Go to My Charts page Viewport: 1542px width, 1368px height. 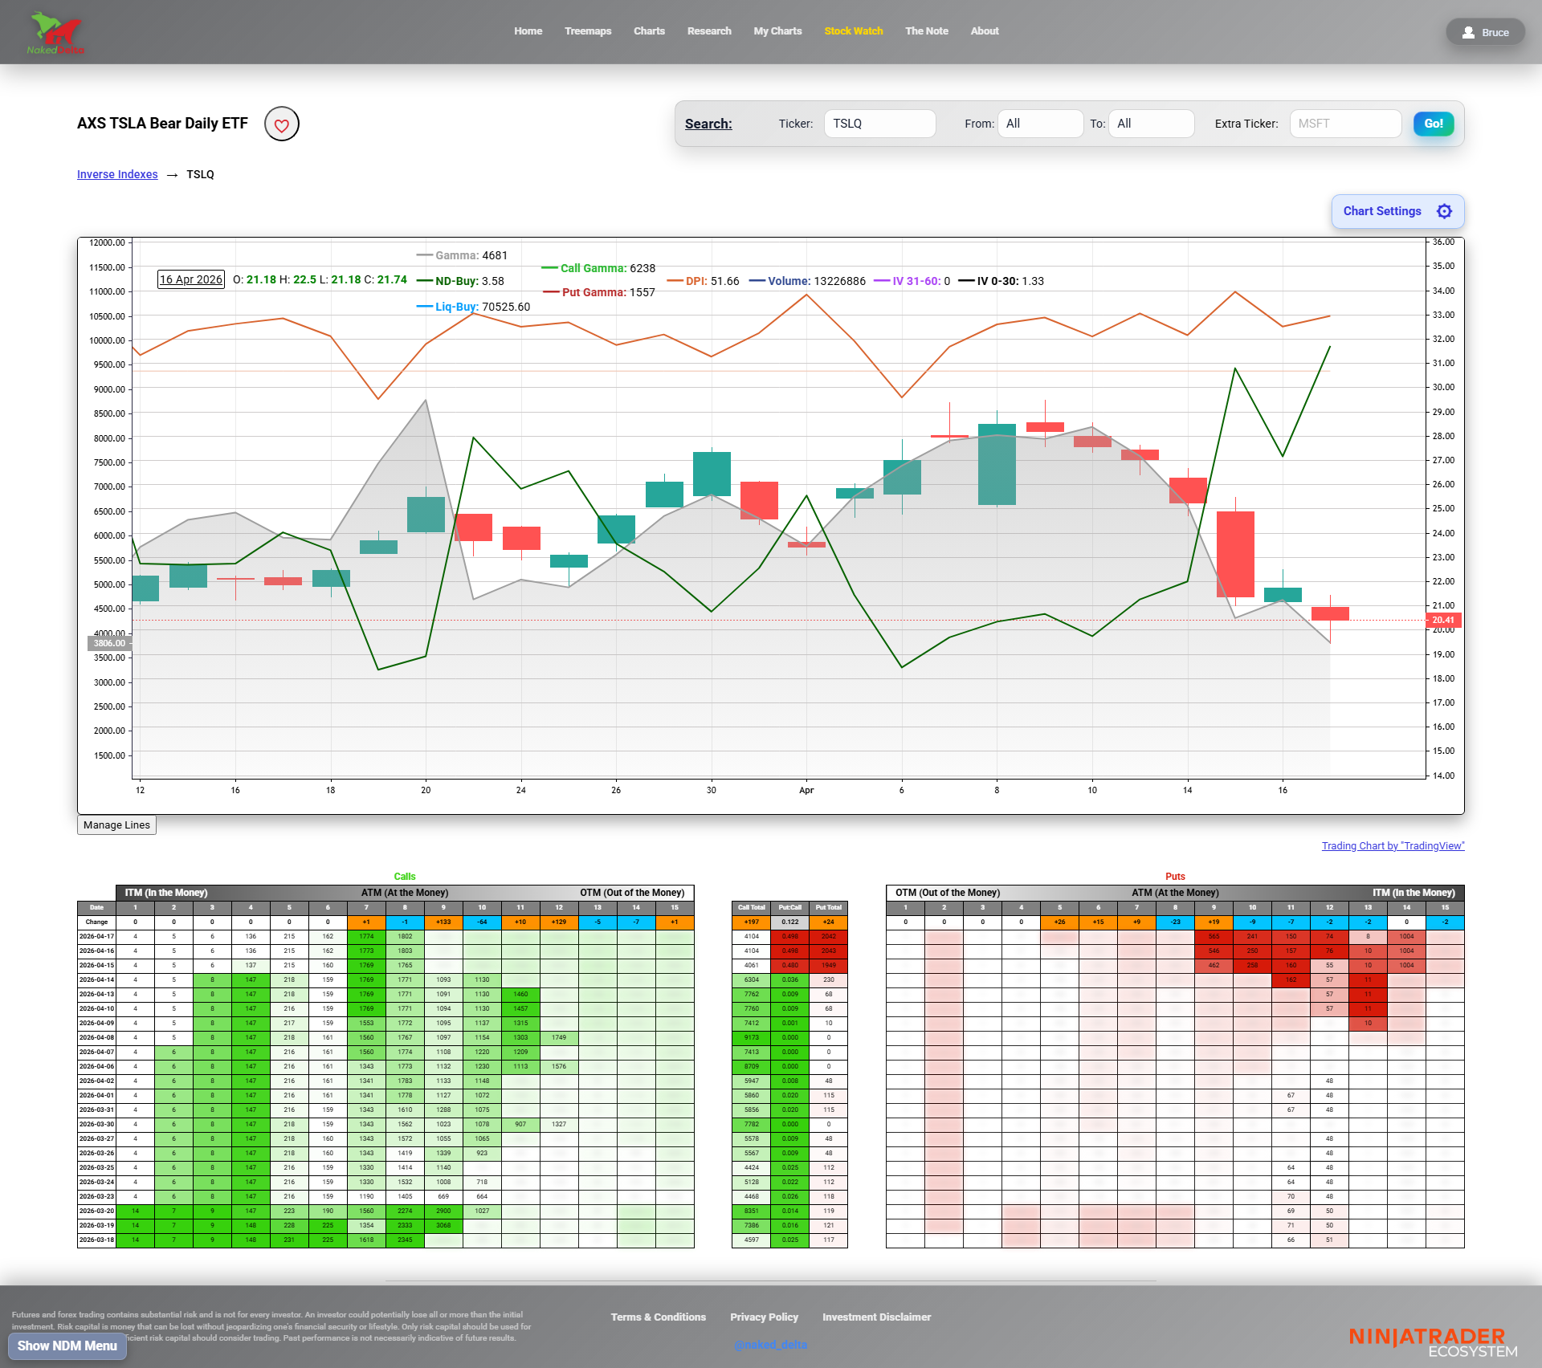tap(777, 31)
